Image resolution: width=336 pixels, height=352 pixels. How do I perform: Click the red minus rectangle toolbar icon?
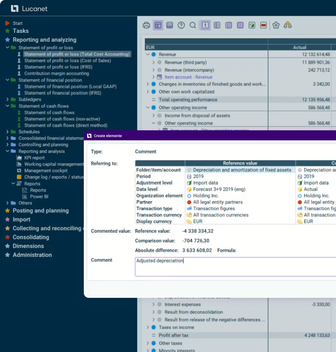pyautogui.click(x=264, y=25)
